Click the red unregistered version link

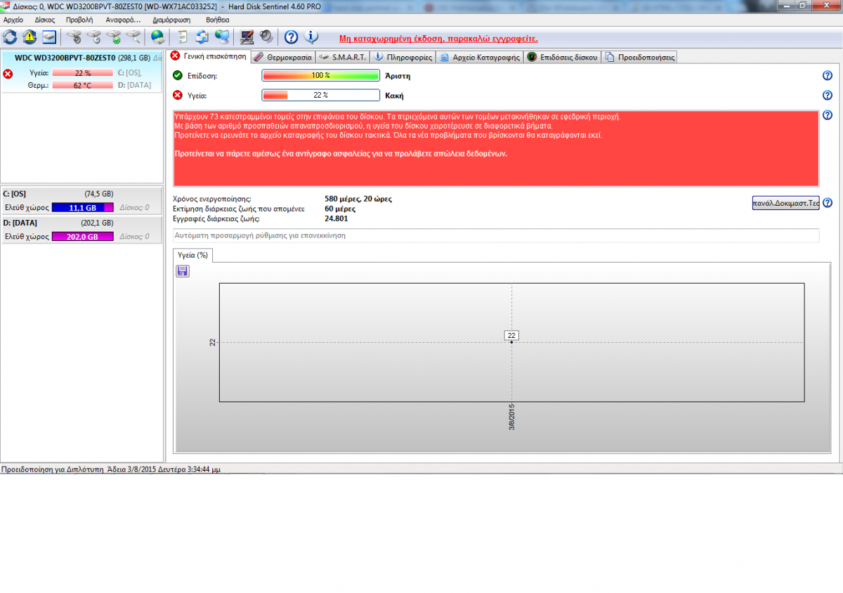pyautogui.click(x=438, y=39)
